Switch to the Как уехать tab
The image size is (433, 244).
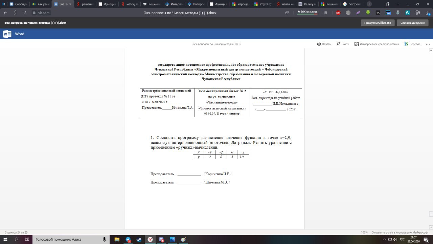(40, 4)
